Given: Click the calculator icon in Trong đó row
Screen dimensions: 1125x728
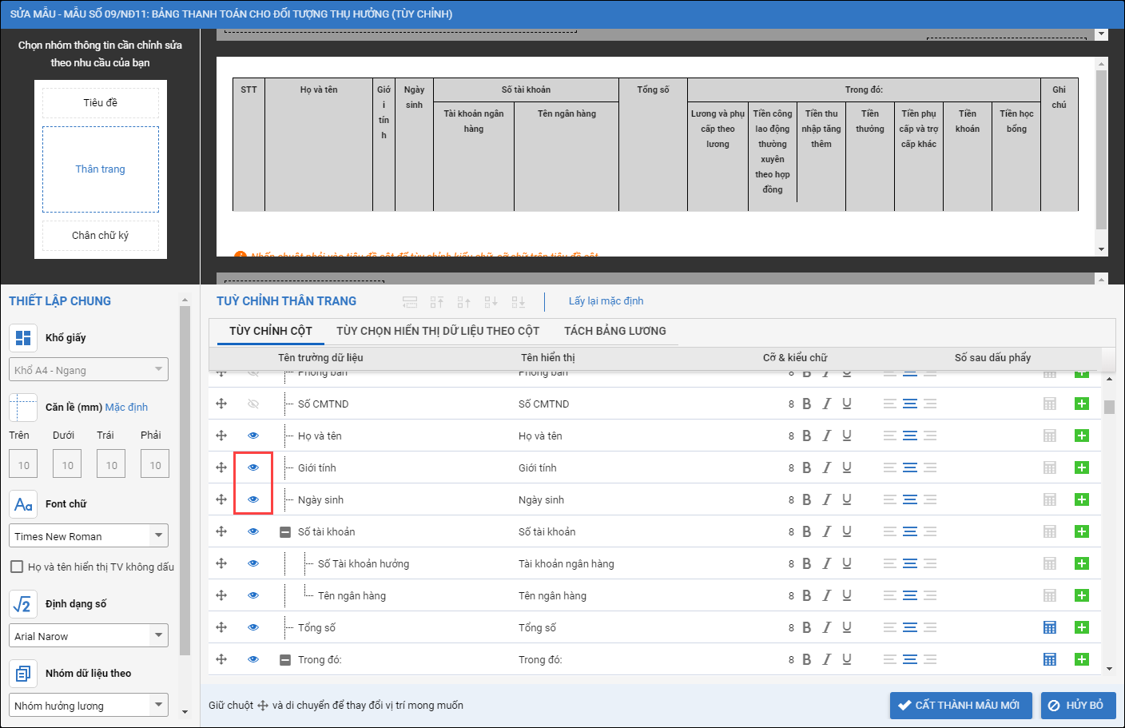Looking at the screenshot, I should (x=1050, y=659).
